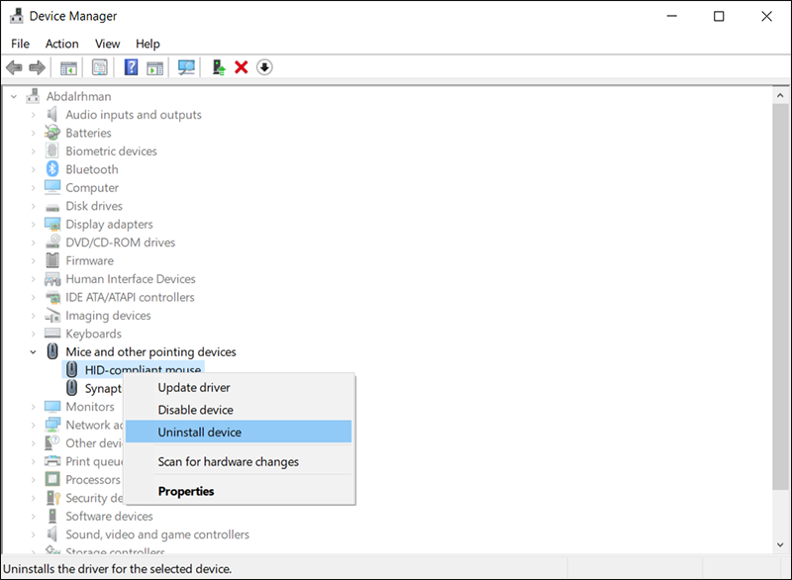This screenshot has height=580, width=792.
Task: Click the Back arrow toolbar icon
Action: [x=14, y=67]
